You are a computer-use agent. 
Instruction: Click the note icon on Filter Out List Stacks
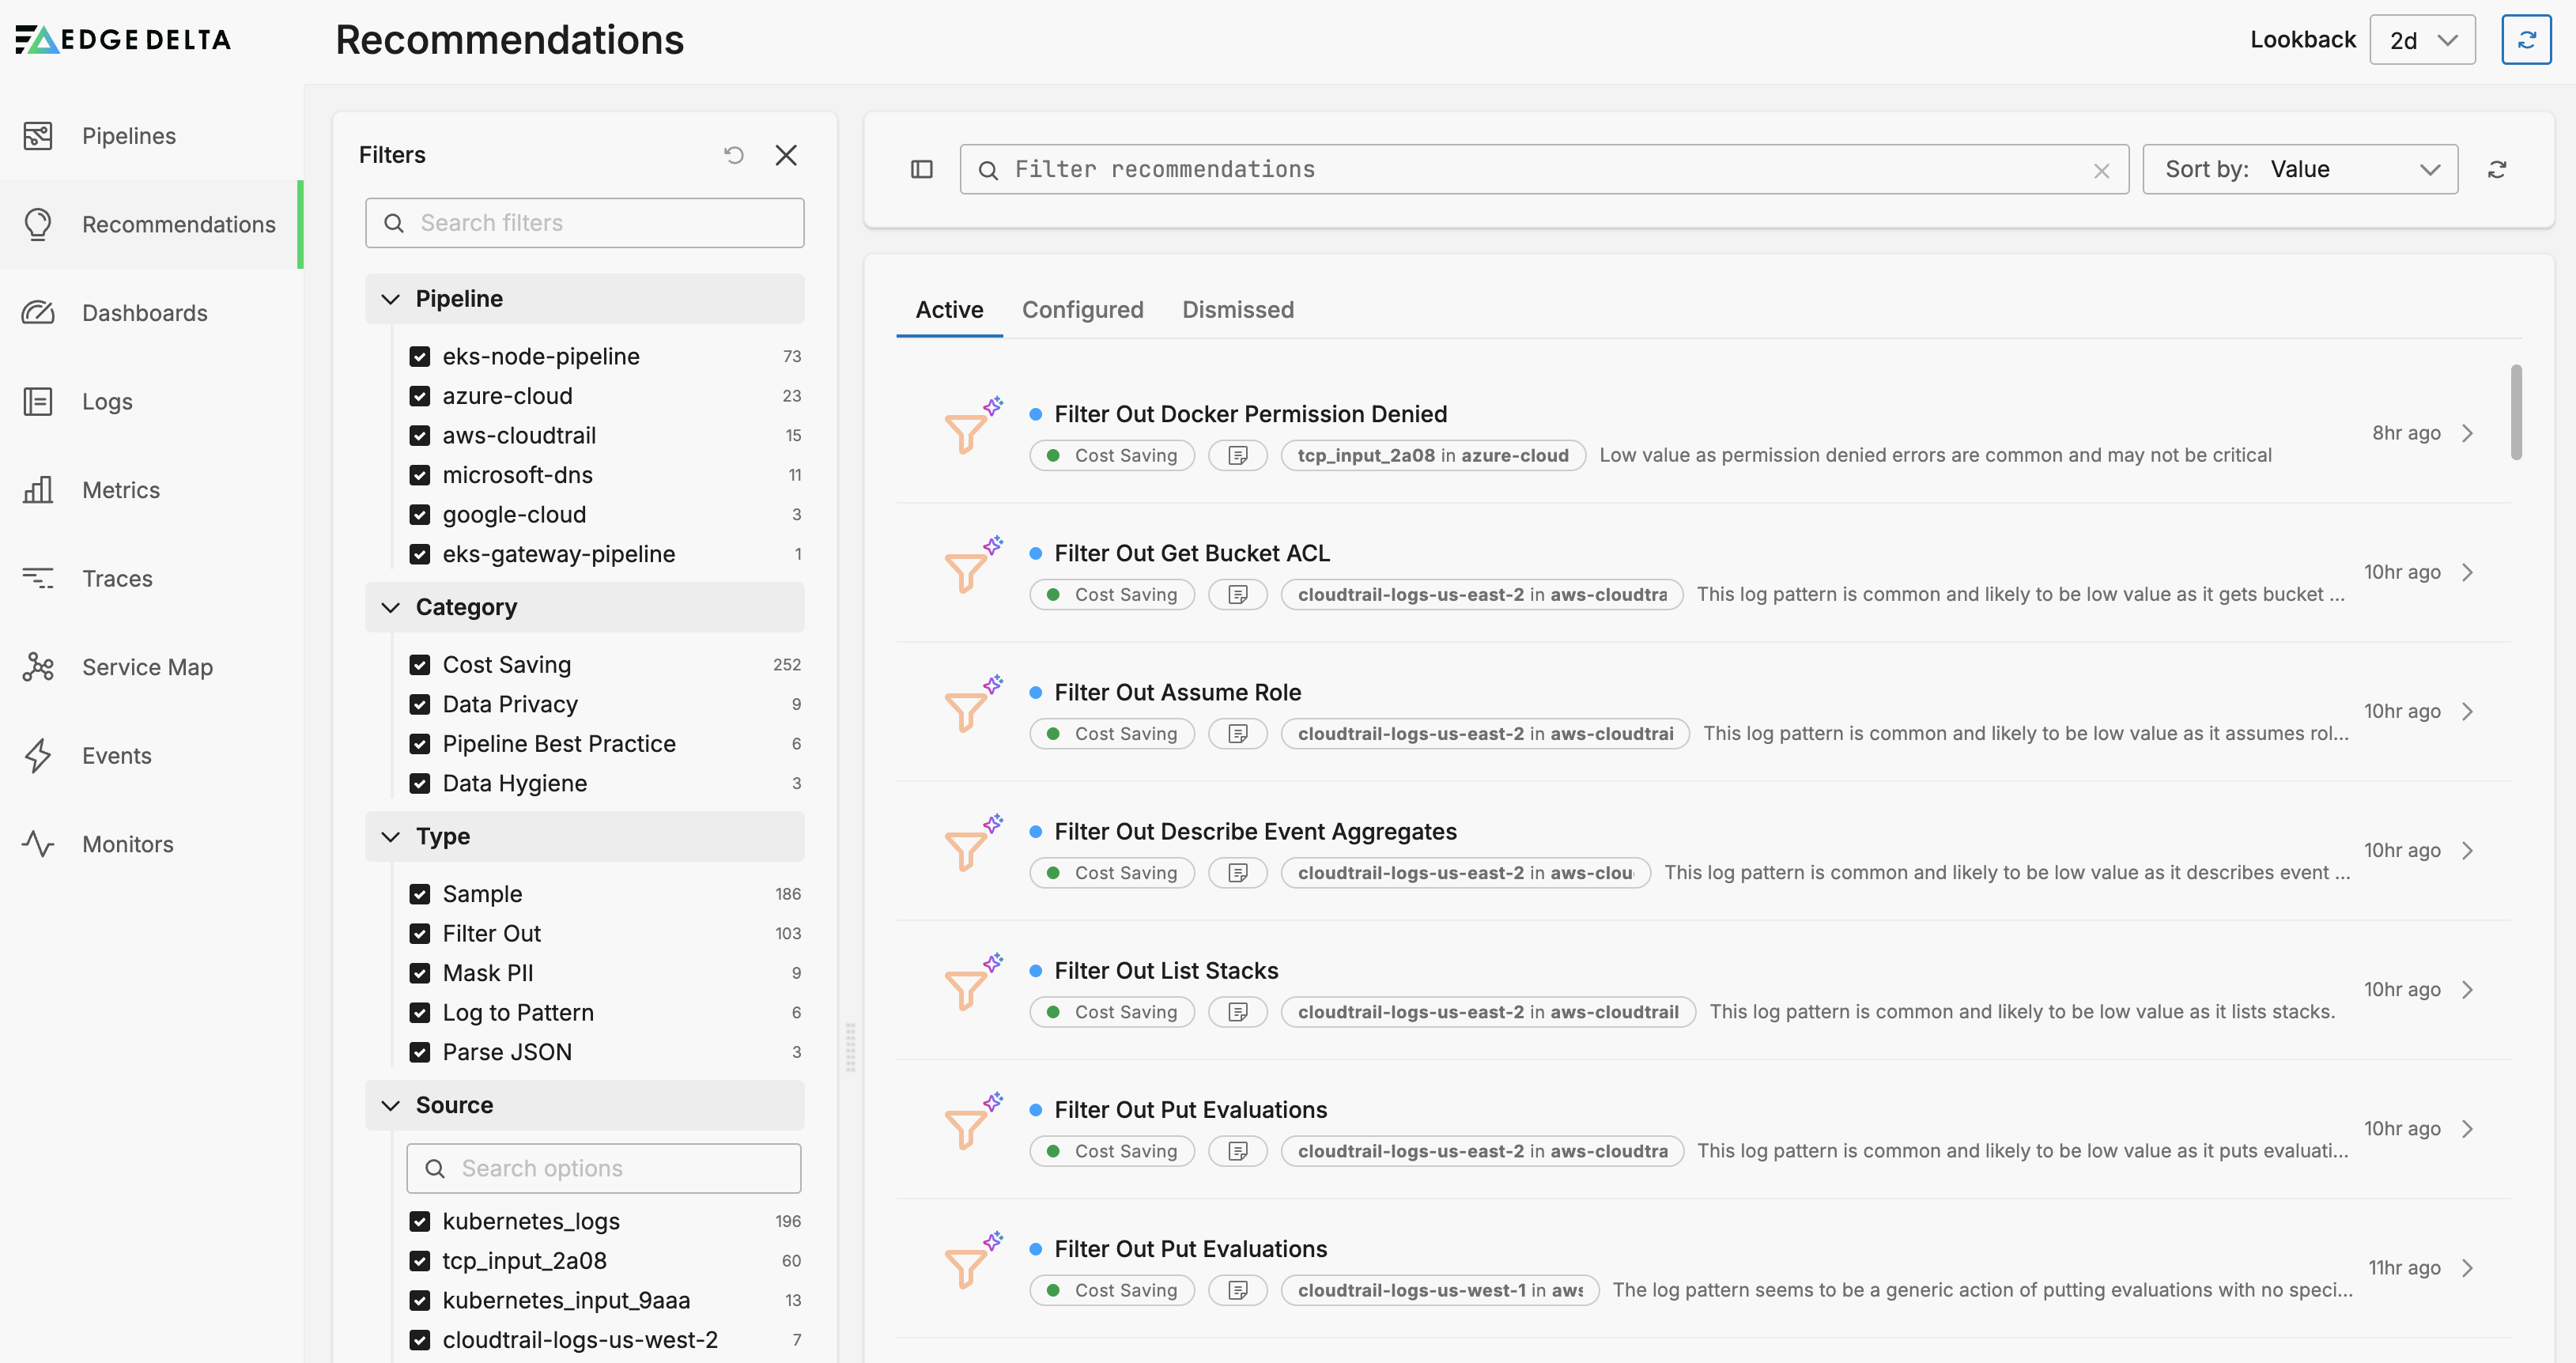coord(1238,1011)
